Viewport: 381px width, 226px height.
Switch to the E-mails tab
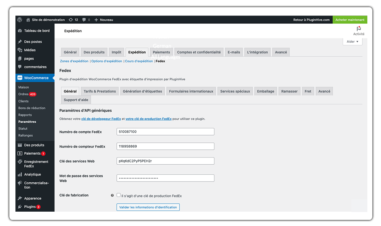234,52
